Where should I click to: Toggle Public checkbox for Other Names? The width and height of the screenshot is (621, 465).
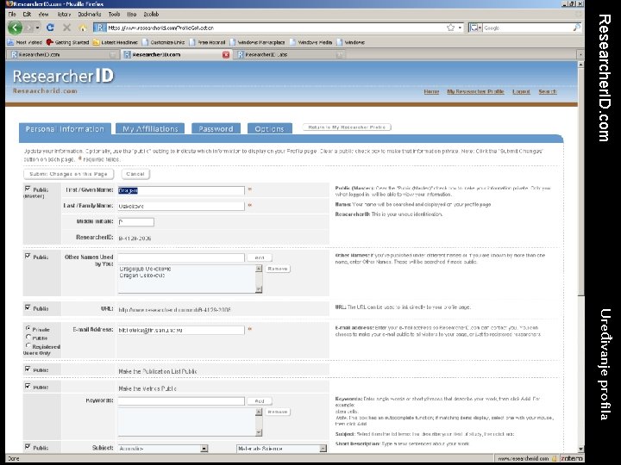click(28, 256)
